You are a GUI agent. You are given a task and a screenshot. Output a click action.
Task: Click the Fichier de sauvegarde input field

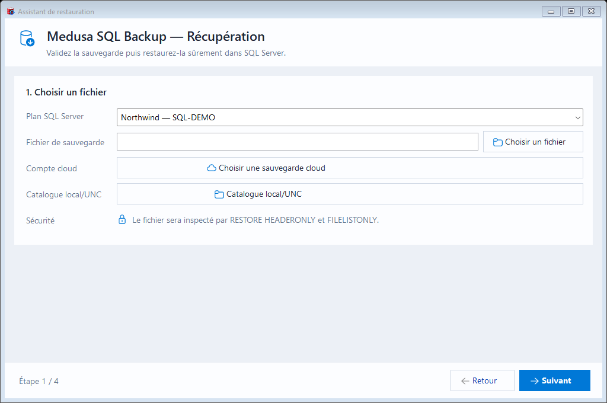298,142
